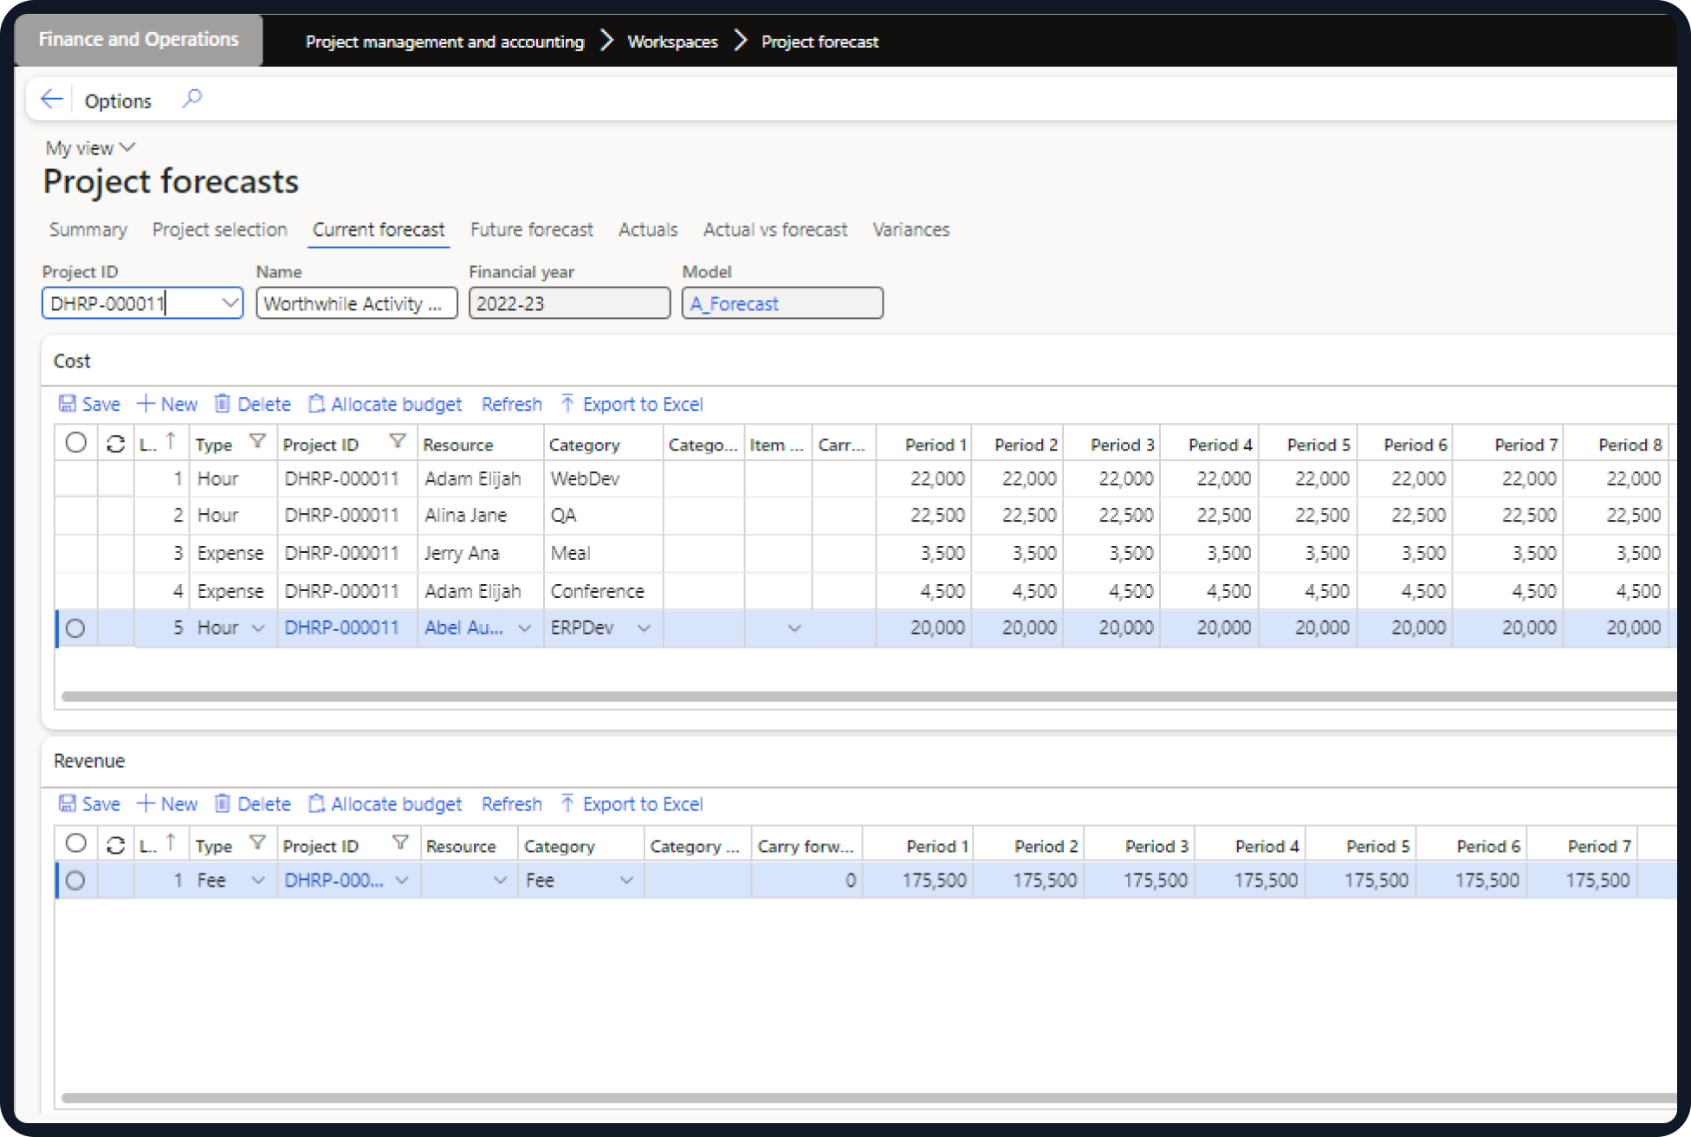The width and height of the screenshot is (1691, 1137).
Task: Click the select-all circle in Cost grid header
Action: pos(75,442)
